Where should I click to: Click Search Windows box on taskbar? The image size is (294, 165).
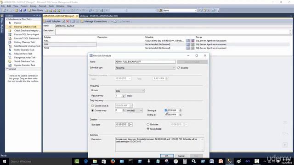coord(40,161)
